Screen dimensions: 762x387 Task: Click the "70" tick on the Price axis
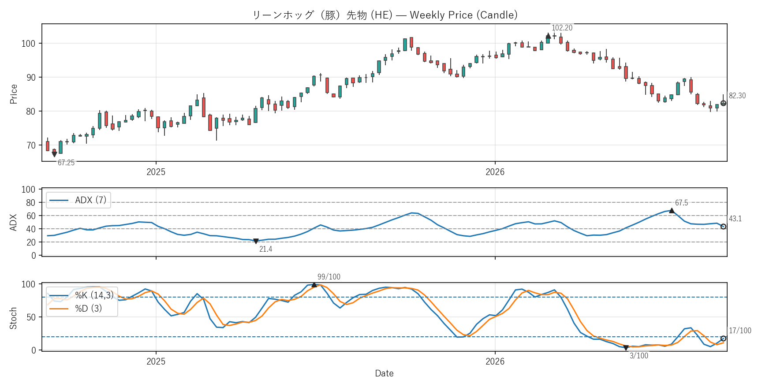[30, 145]
